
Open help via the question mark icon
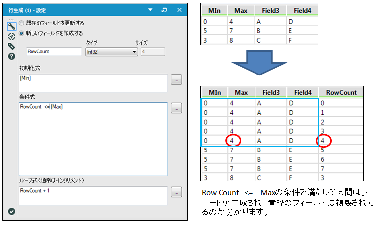(x=11, y=56)
